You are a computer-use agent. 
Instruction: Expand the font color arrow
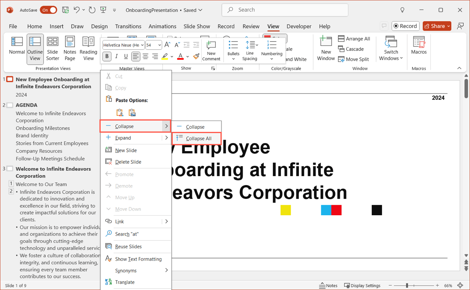point(188,56)
